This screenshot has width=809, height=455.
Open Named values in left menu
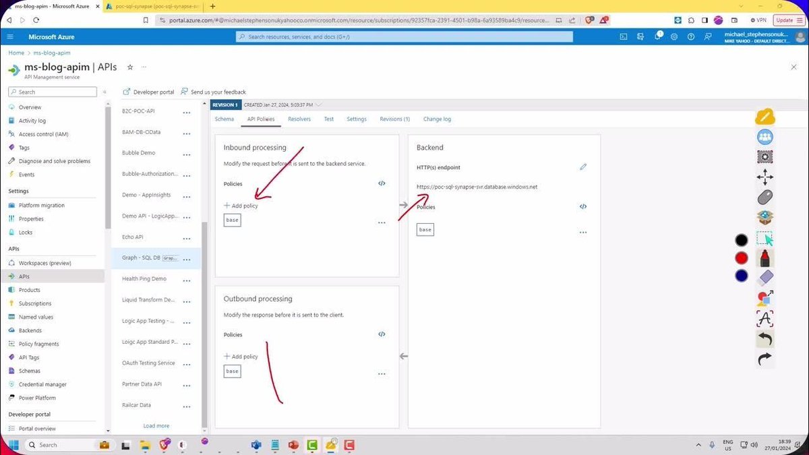36,317
